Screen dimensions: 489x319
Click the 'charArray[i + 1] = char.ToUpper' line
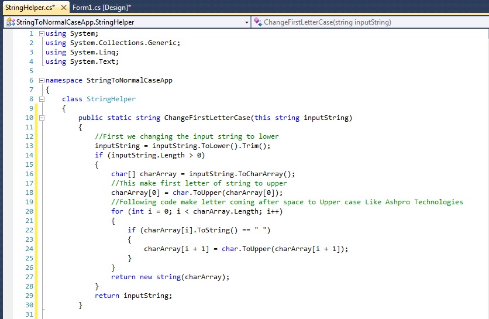pyautogui.click(x=246, y=249)
